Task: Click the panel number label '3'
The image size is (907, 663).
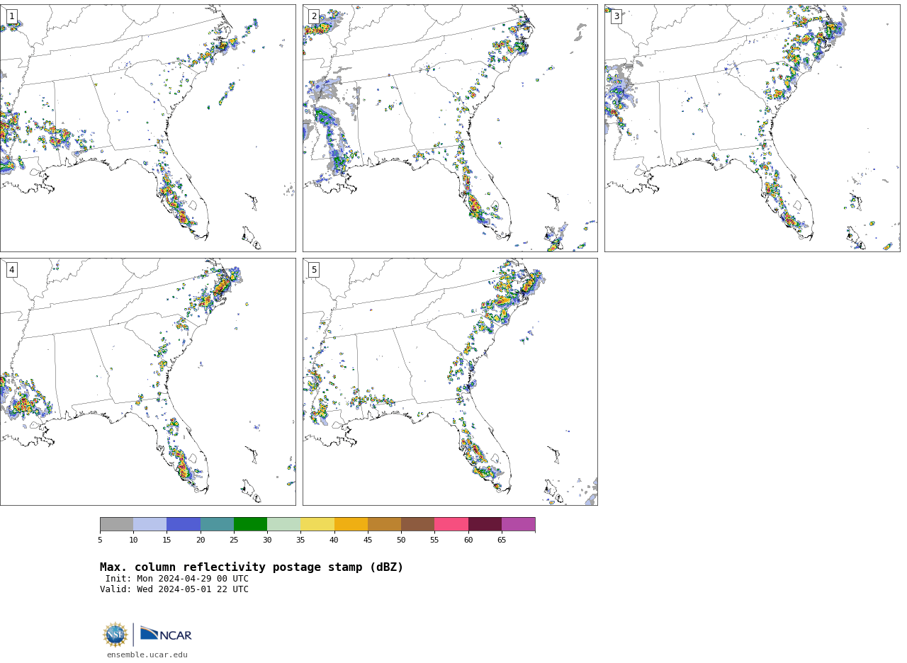Action: (616, 16)
